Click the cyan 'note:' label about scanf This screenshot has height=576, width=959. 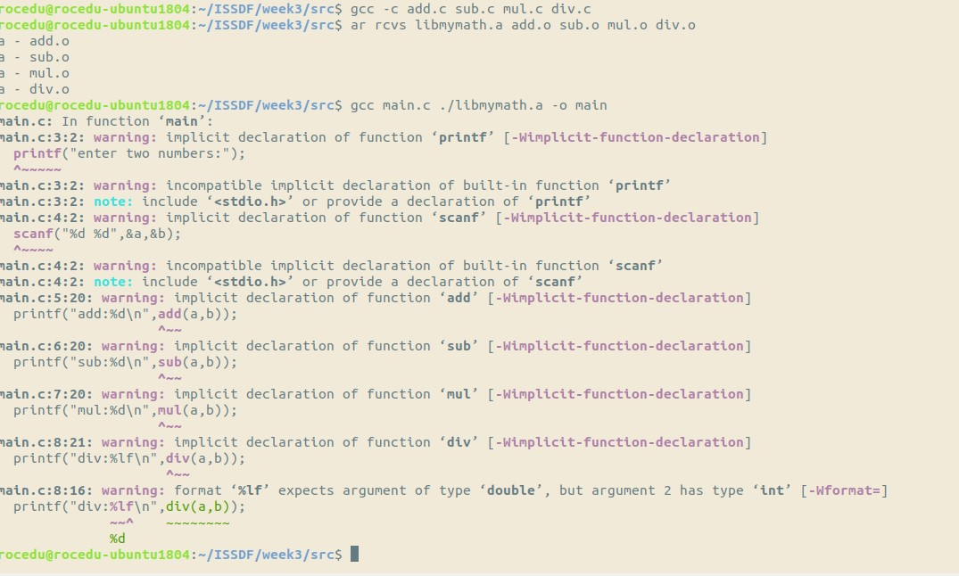click(x=113, y=282)
